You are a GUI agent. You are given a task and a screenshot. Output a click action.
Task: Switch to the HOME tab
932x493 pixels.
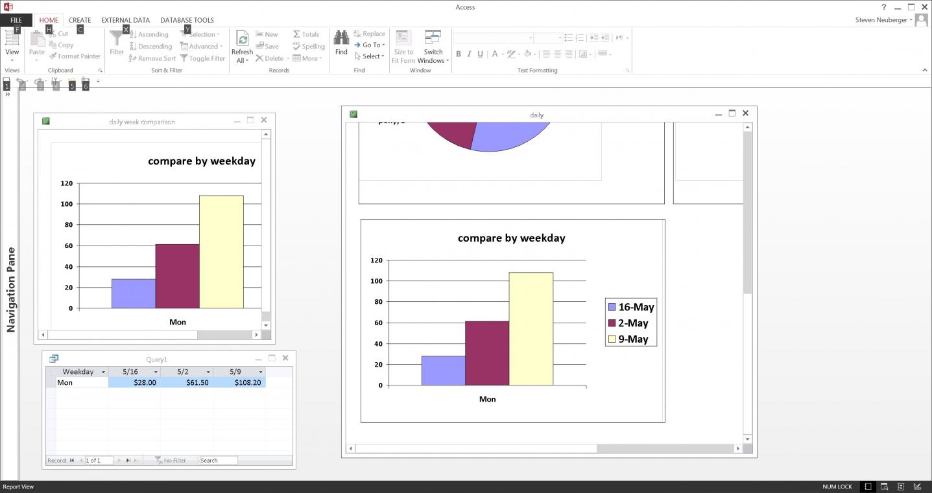point(49,20)
